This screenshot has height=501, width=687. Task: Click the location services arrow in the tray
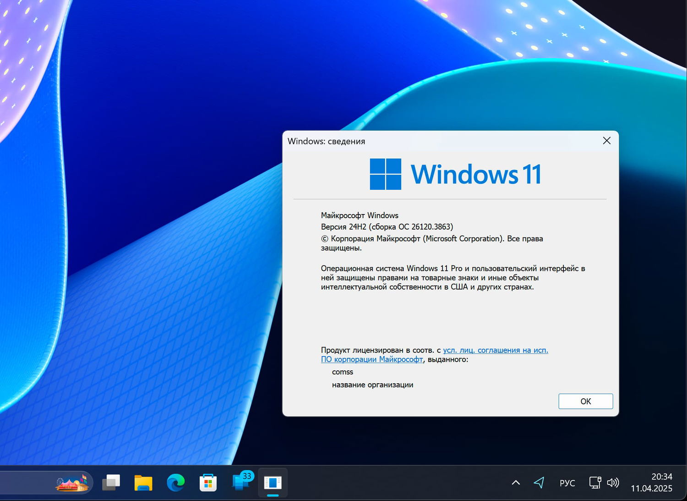pos(539,483)
